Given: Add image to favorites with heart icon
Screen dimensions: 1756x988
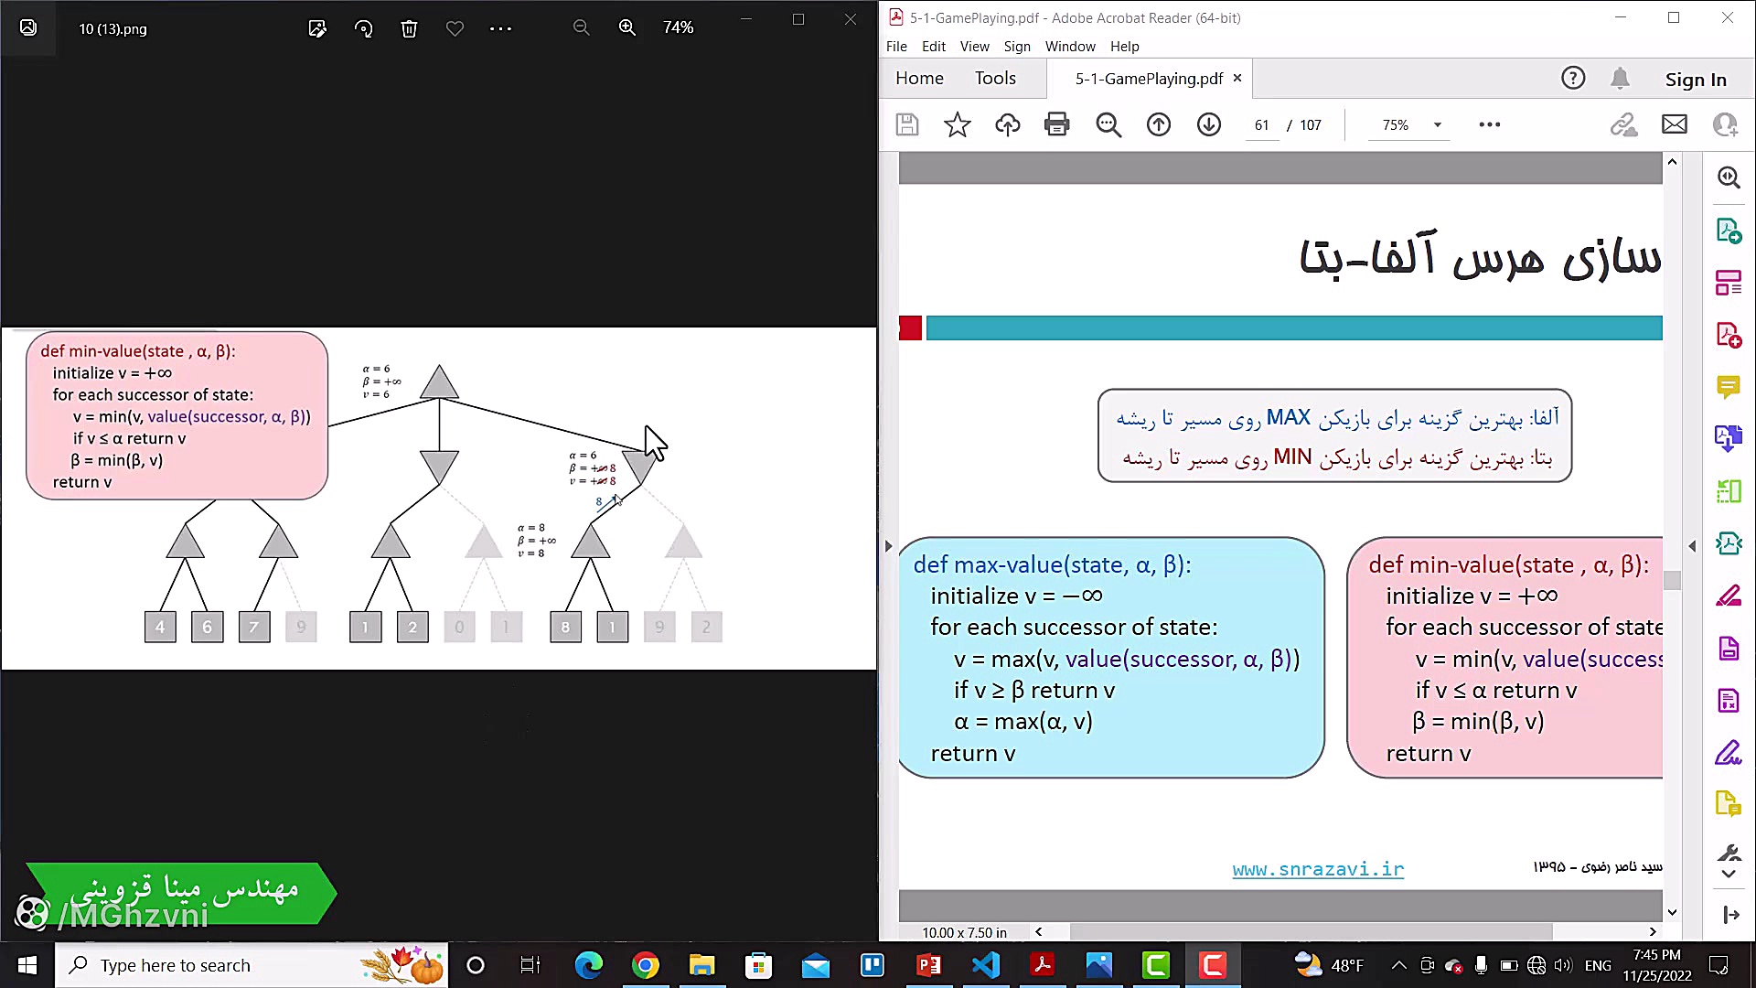Looking at the screenshot, I should click(455, 28).
